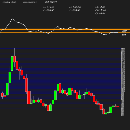Click the tallest green candlestick near the price peak
This screenshot has height=130, width=130.
tap(12, 63)
